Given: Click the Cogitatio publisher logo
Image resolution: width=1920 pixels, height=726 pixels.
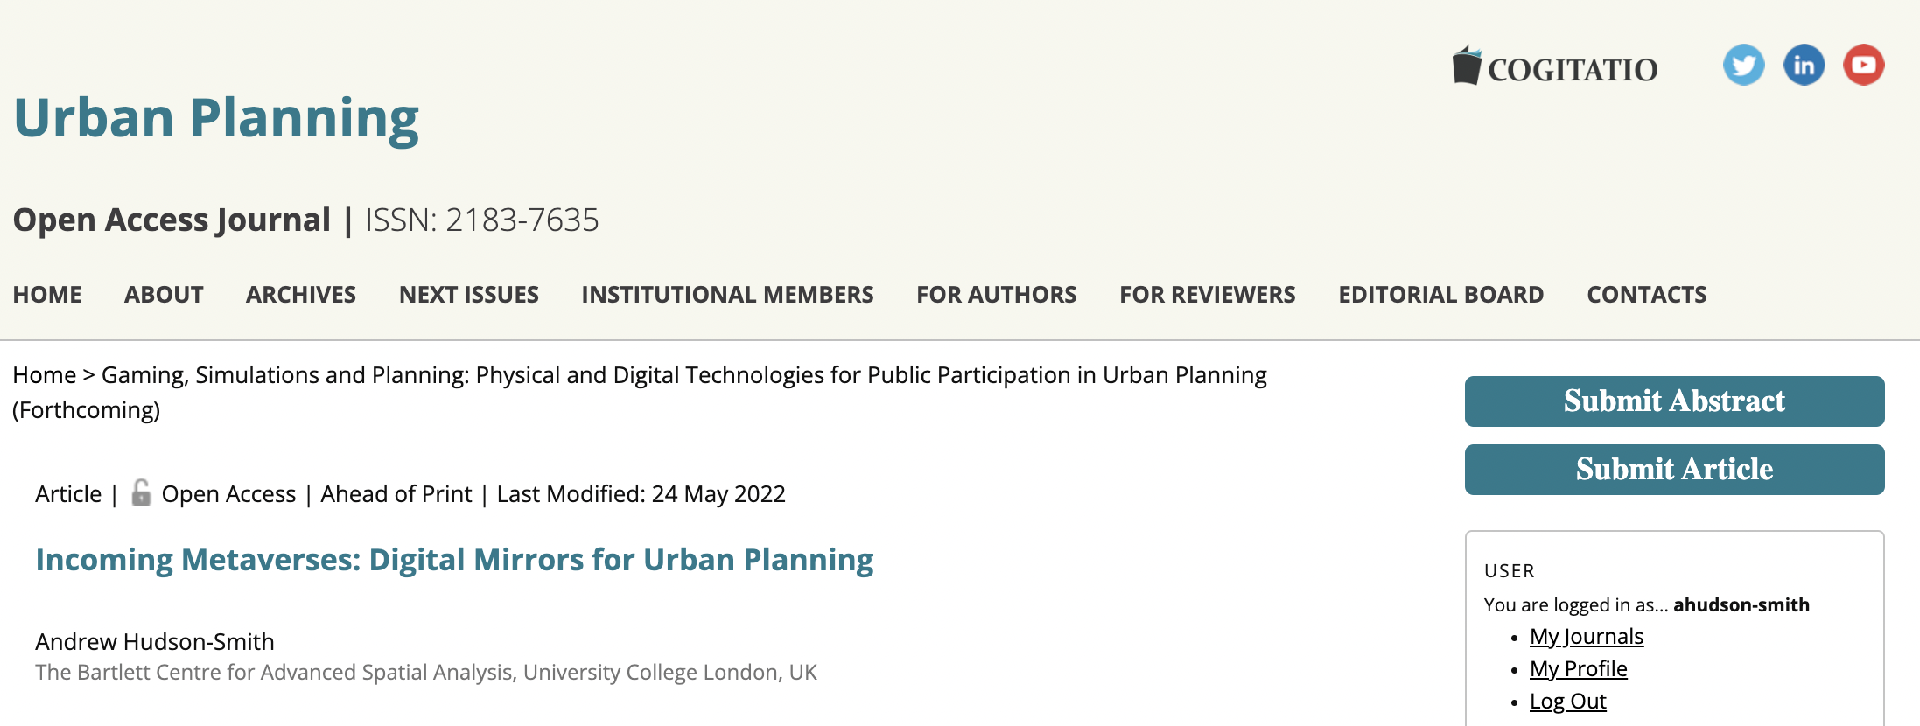Looking at the screenshot, I should pos(1555,66).
